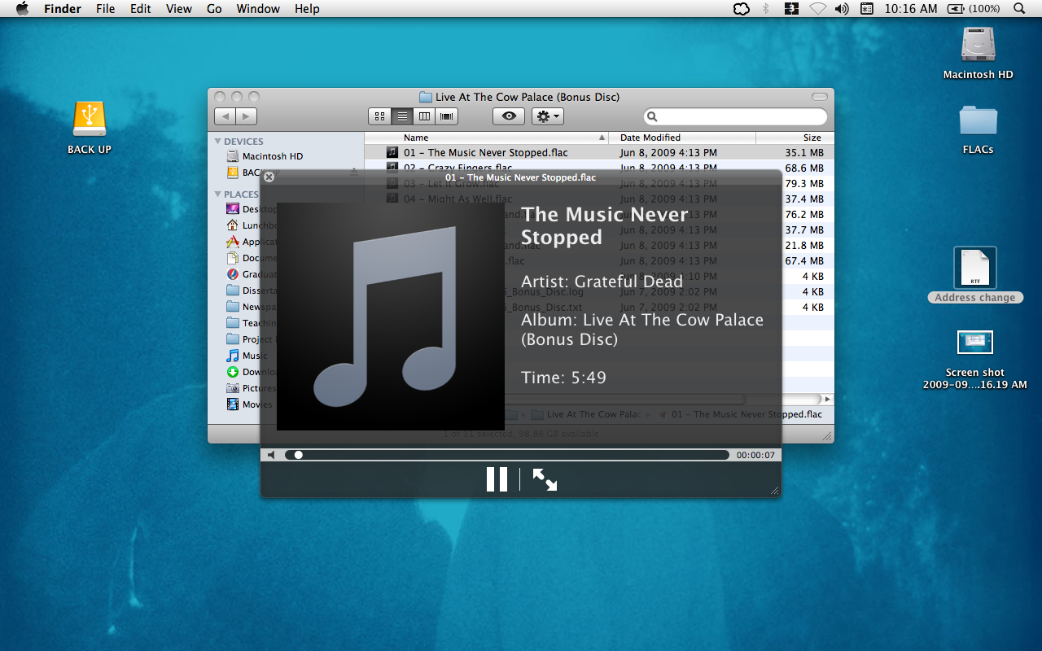Seek along the Quick Look playback bar
The image size is (1042, 651).
click(x=507, y=455)
